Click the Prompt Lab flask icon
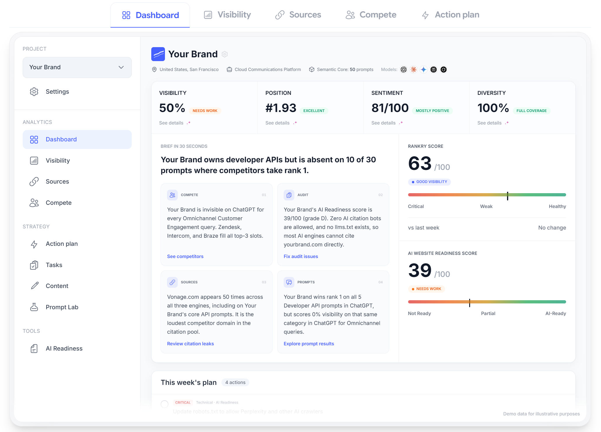601x432 pixels. (x=34, y=307)
